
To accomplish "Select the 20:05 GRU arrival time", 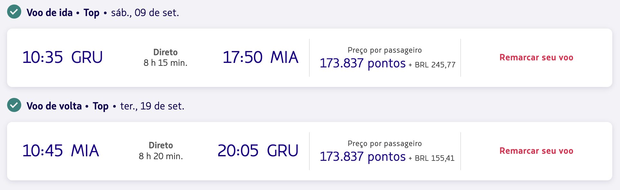I will click(x=258, y=151).
